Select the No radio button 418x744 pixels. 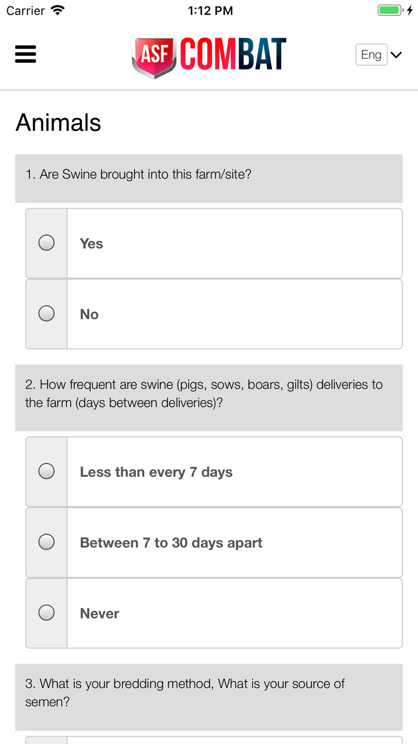pyautogui.click(x=46, y=313)
